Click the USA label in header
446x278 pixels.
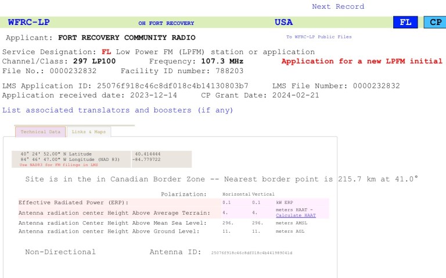coord(283,23)
